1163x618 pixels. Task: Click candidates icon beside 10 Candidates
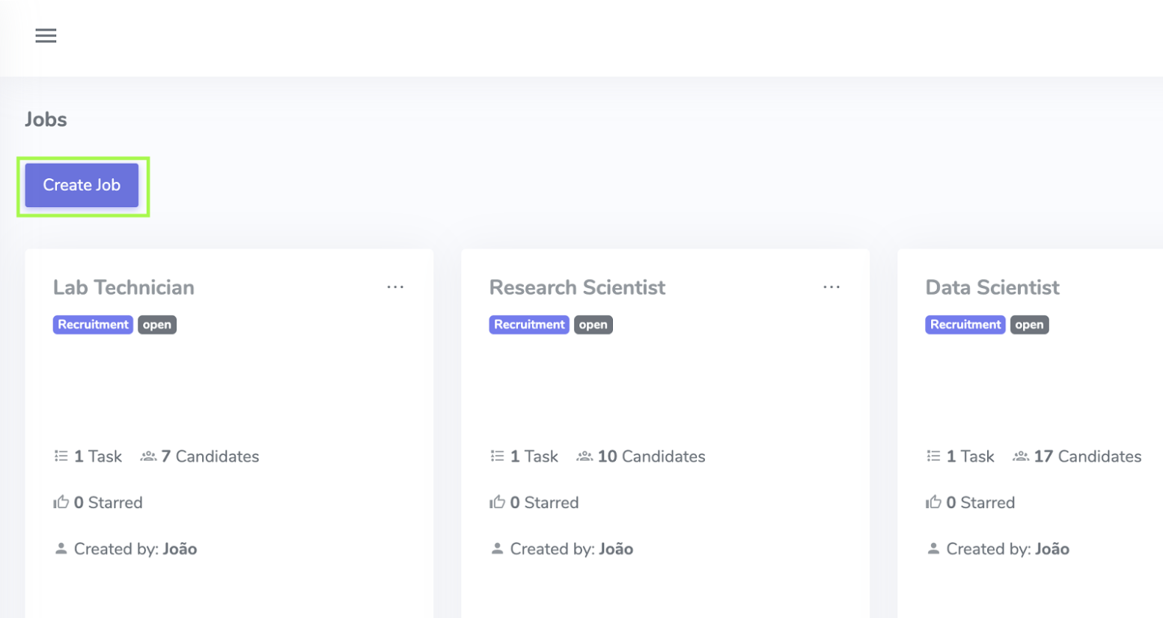point(584,456)
